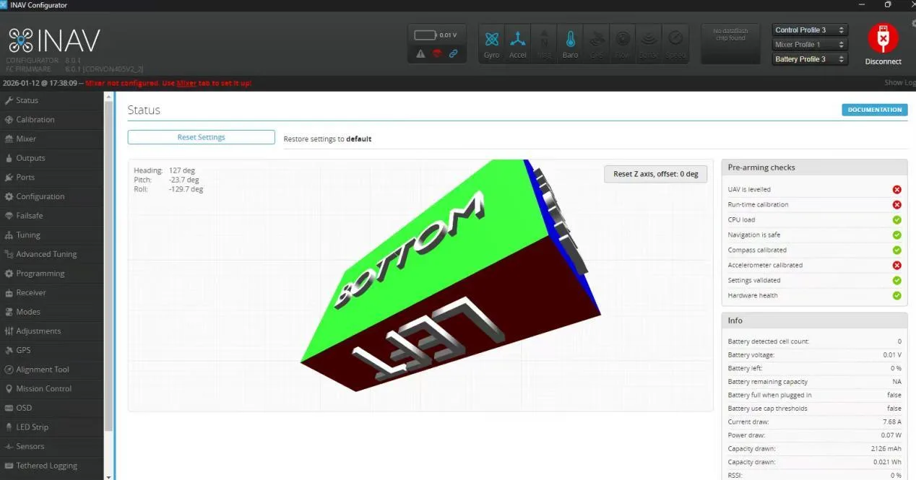The image size is (916, 480).
Task: Click the 'Hardware health' check row
Action: point(814,296)
